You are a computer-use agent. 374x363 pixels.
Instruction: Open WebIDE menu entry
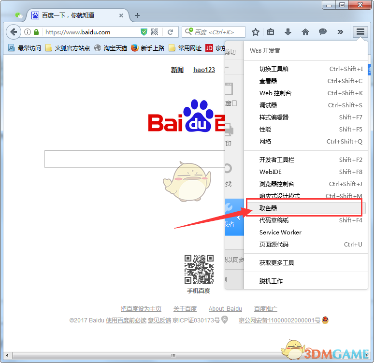(x=305, y=172)
